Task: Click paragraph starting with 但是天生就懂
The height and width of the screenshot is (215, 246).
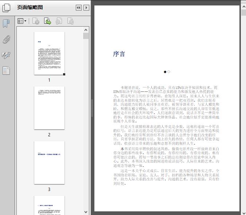Action: [166, 135]
